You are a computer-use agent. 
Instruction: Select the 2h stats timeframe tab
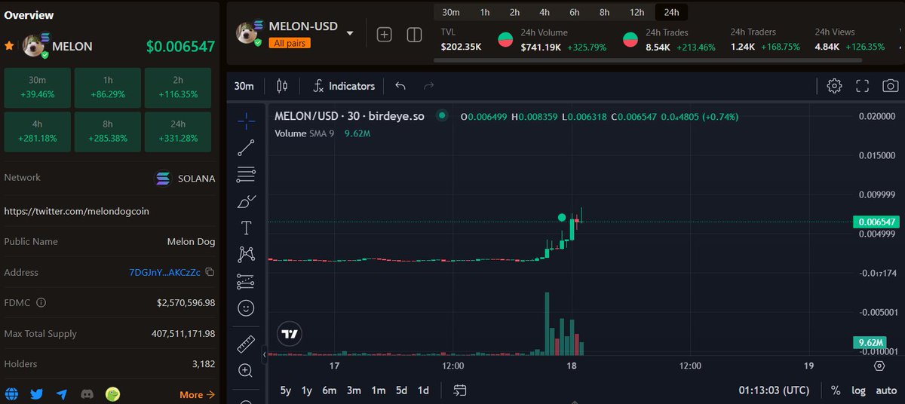click(514, 12)
